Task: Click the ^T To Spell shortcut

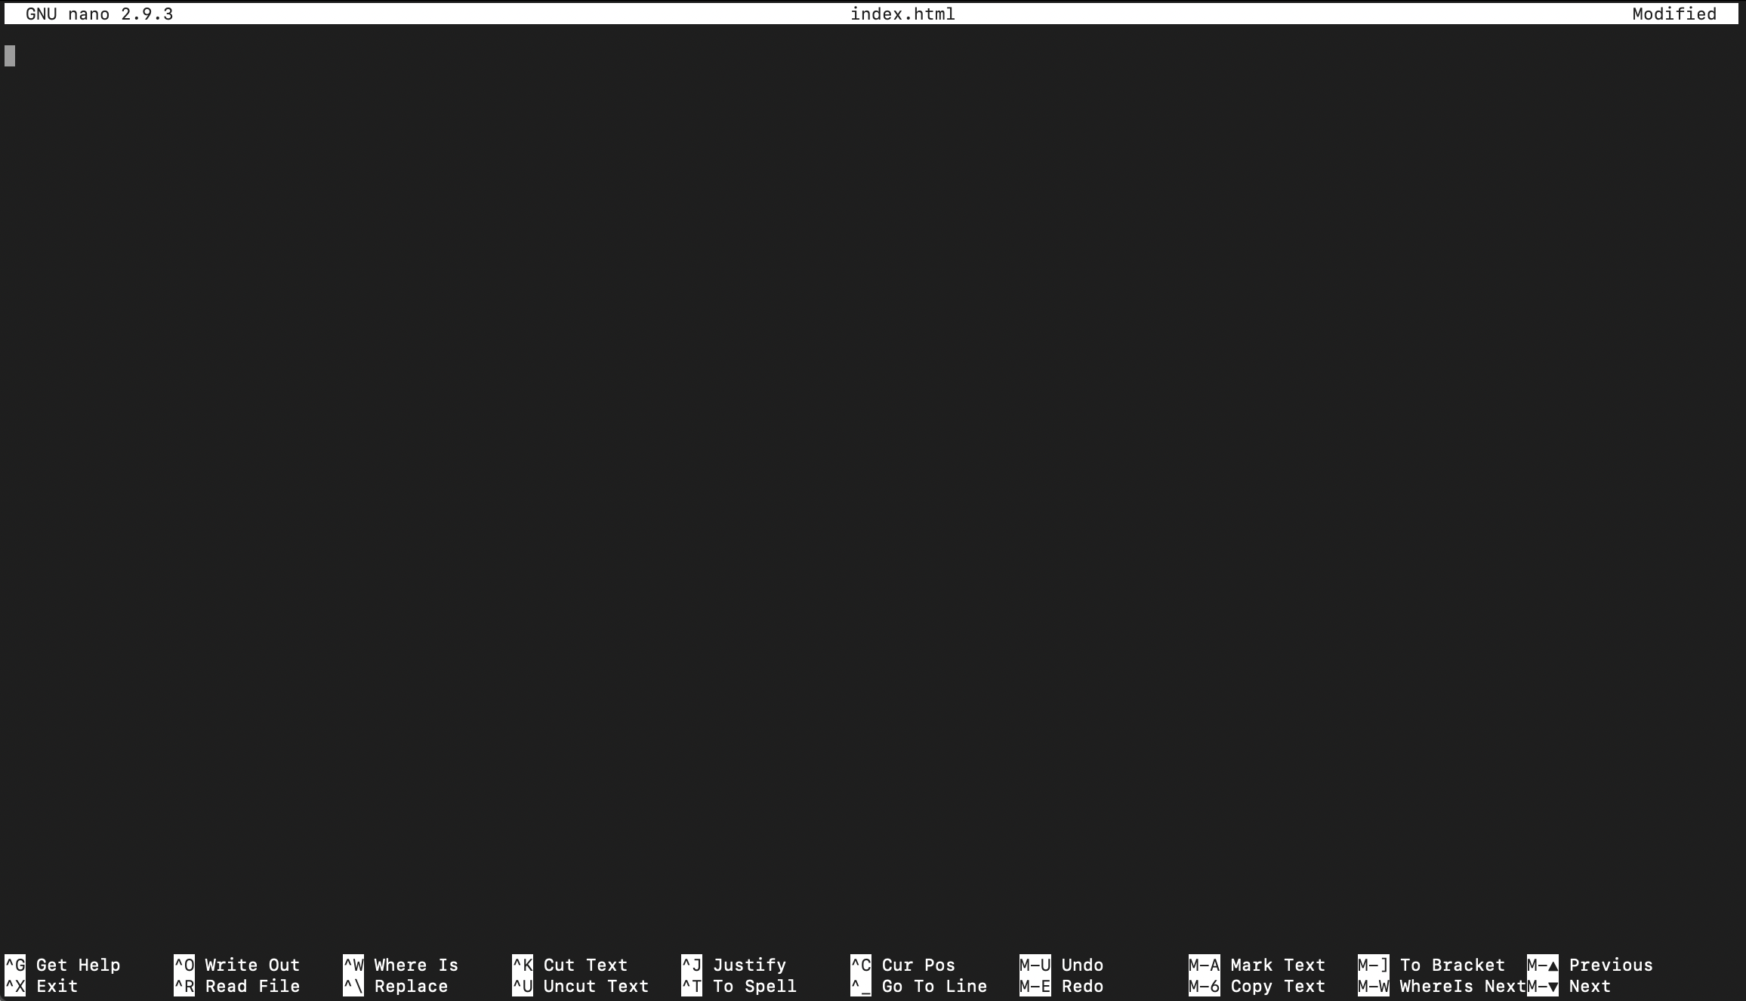Action: [739, 986]
